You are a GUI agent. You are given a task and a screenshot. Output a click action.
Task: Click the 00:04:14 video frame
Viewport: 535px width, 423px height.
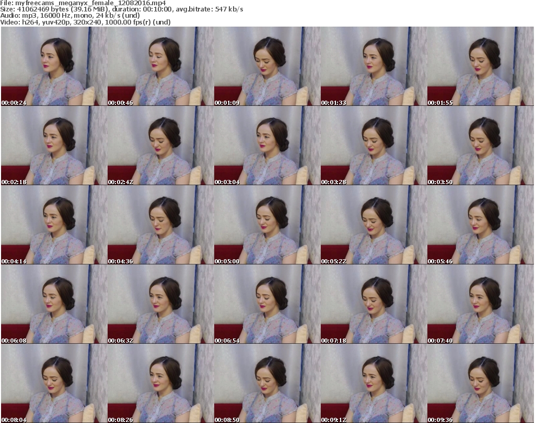54,225
